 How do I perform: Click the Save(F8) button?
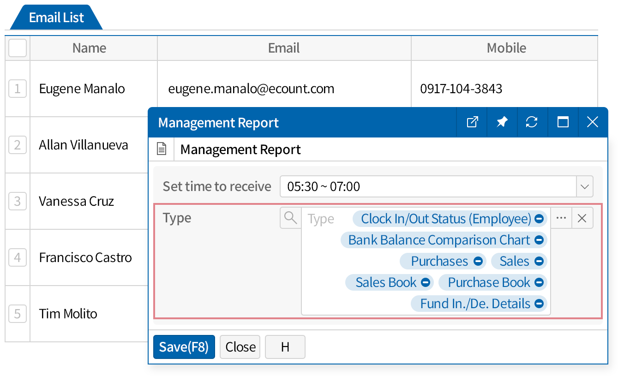pos(184,347)
